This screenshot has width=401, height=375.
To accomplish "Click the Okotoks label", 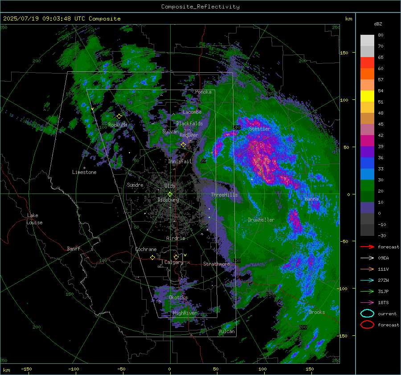I will pos(178,297).
